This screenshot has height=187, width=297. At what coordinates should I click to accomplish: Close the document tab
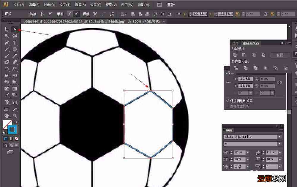[x=164, y=21]
